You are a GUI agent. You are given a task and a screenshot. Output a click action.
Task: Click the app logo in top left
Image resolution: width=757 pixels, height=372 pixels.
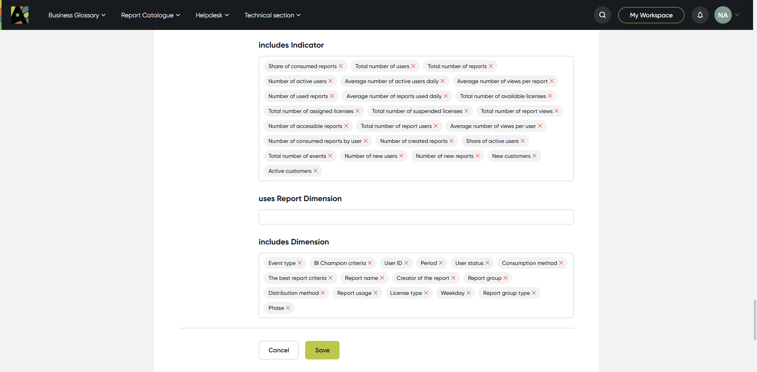pyautogui.click(x=20, y=15)
